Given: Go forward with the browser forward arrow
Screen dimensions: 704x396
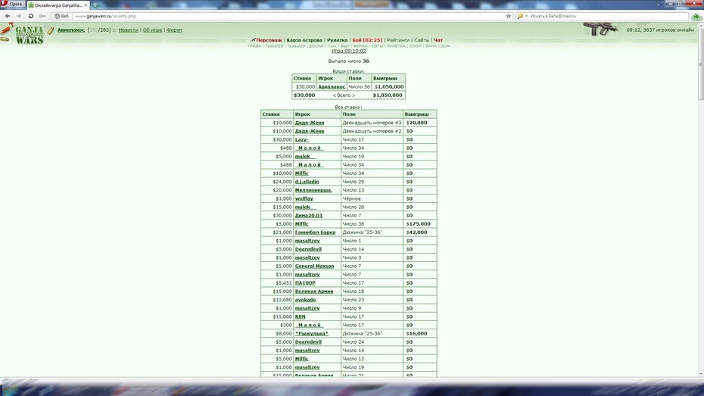Looking at the screenshot, I should click(x=19, y=16).
